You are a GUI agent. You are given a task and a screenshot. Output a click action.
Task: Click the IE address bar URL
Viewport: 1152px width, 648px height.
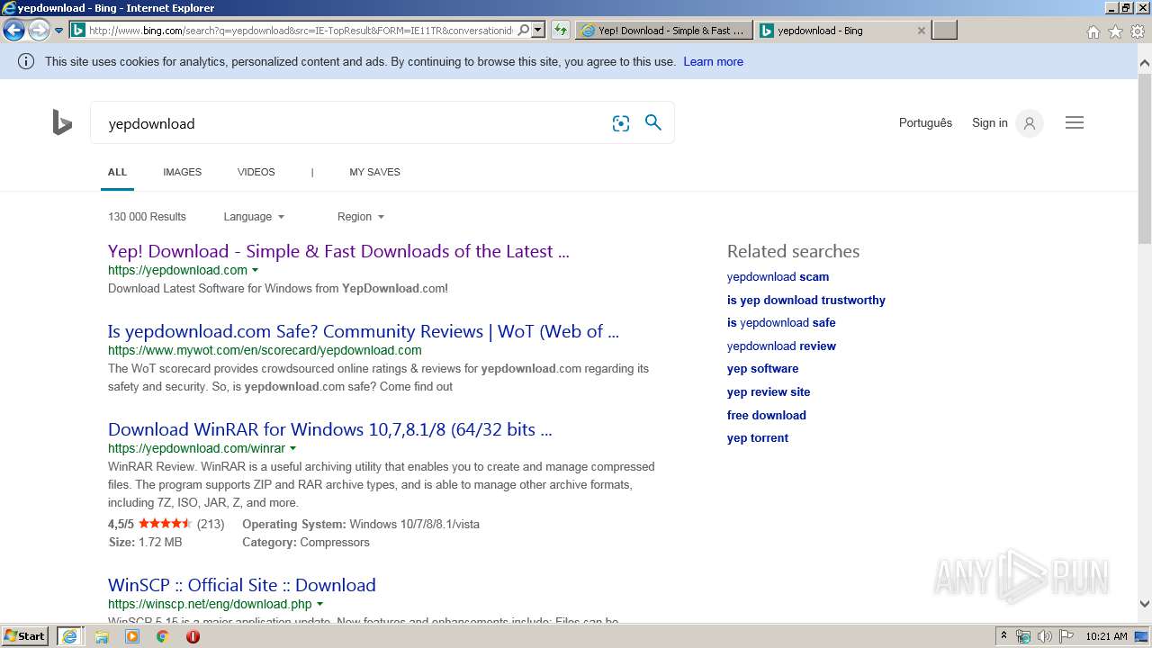301,30
